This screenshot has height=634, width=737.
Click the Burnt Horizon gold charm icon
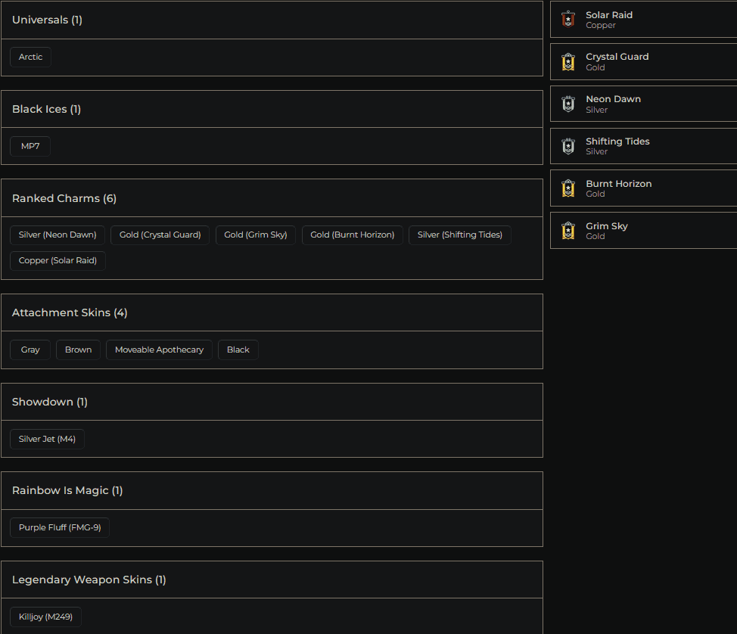tap(568, 188)
